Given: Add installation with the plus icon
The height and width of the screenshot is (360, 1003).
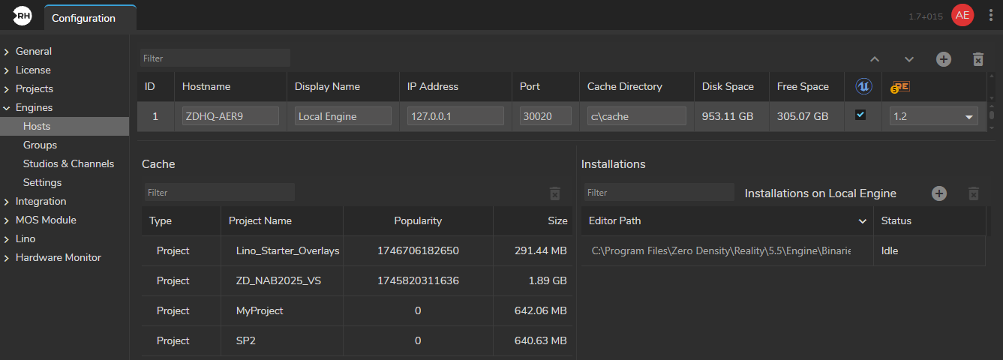Looking at the screenshot, I should click(x=939, y=193).
